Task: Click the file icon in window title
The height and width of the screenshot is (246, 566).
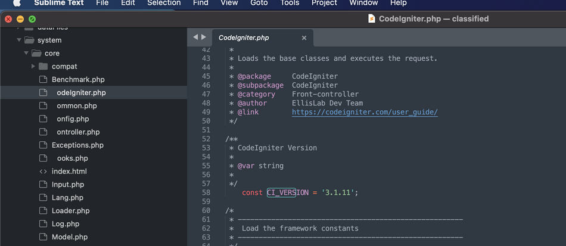Action: tap(371, 18)
